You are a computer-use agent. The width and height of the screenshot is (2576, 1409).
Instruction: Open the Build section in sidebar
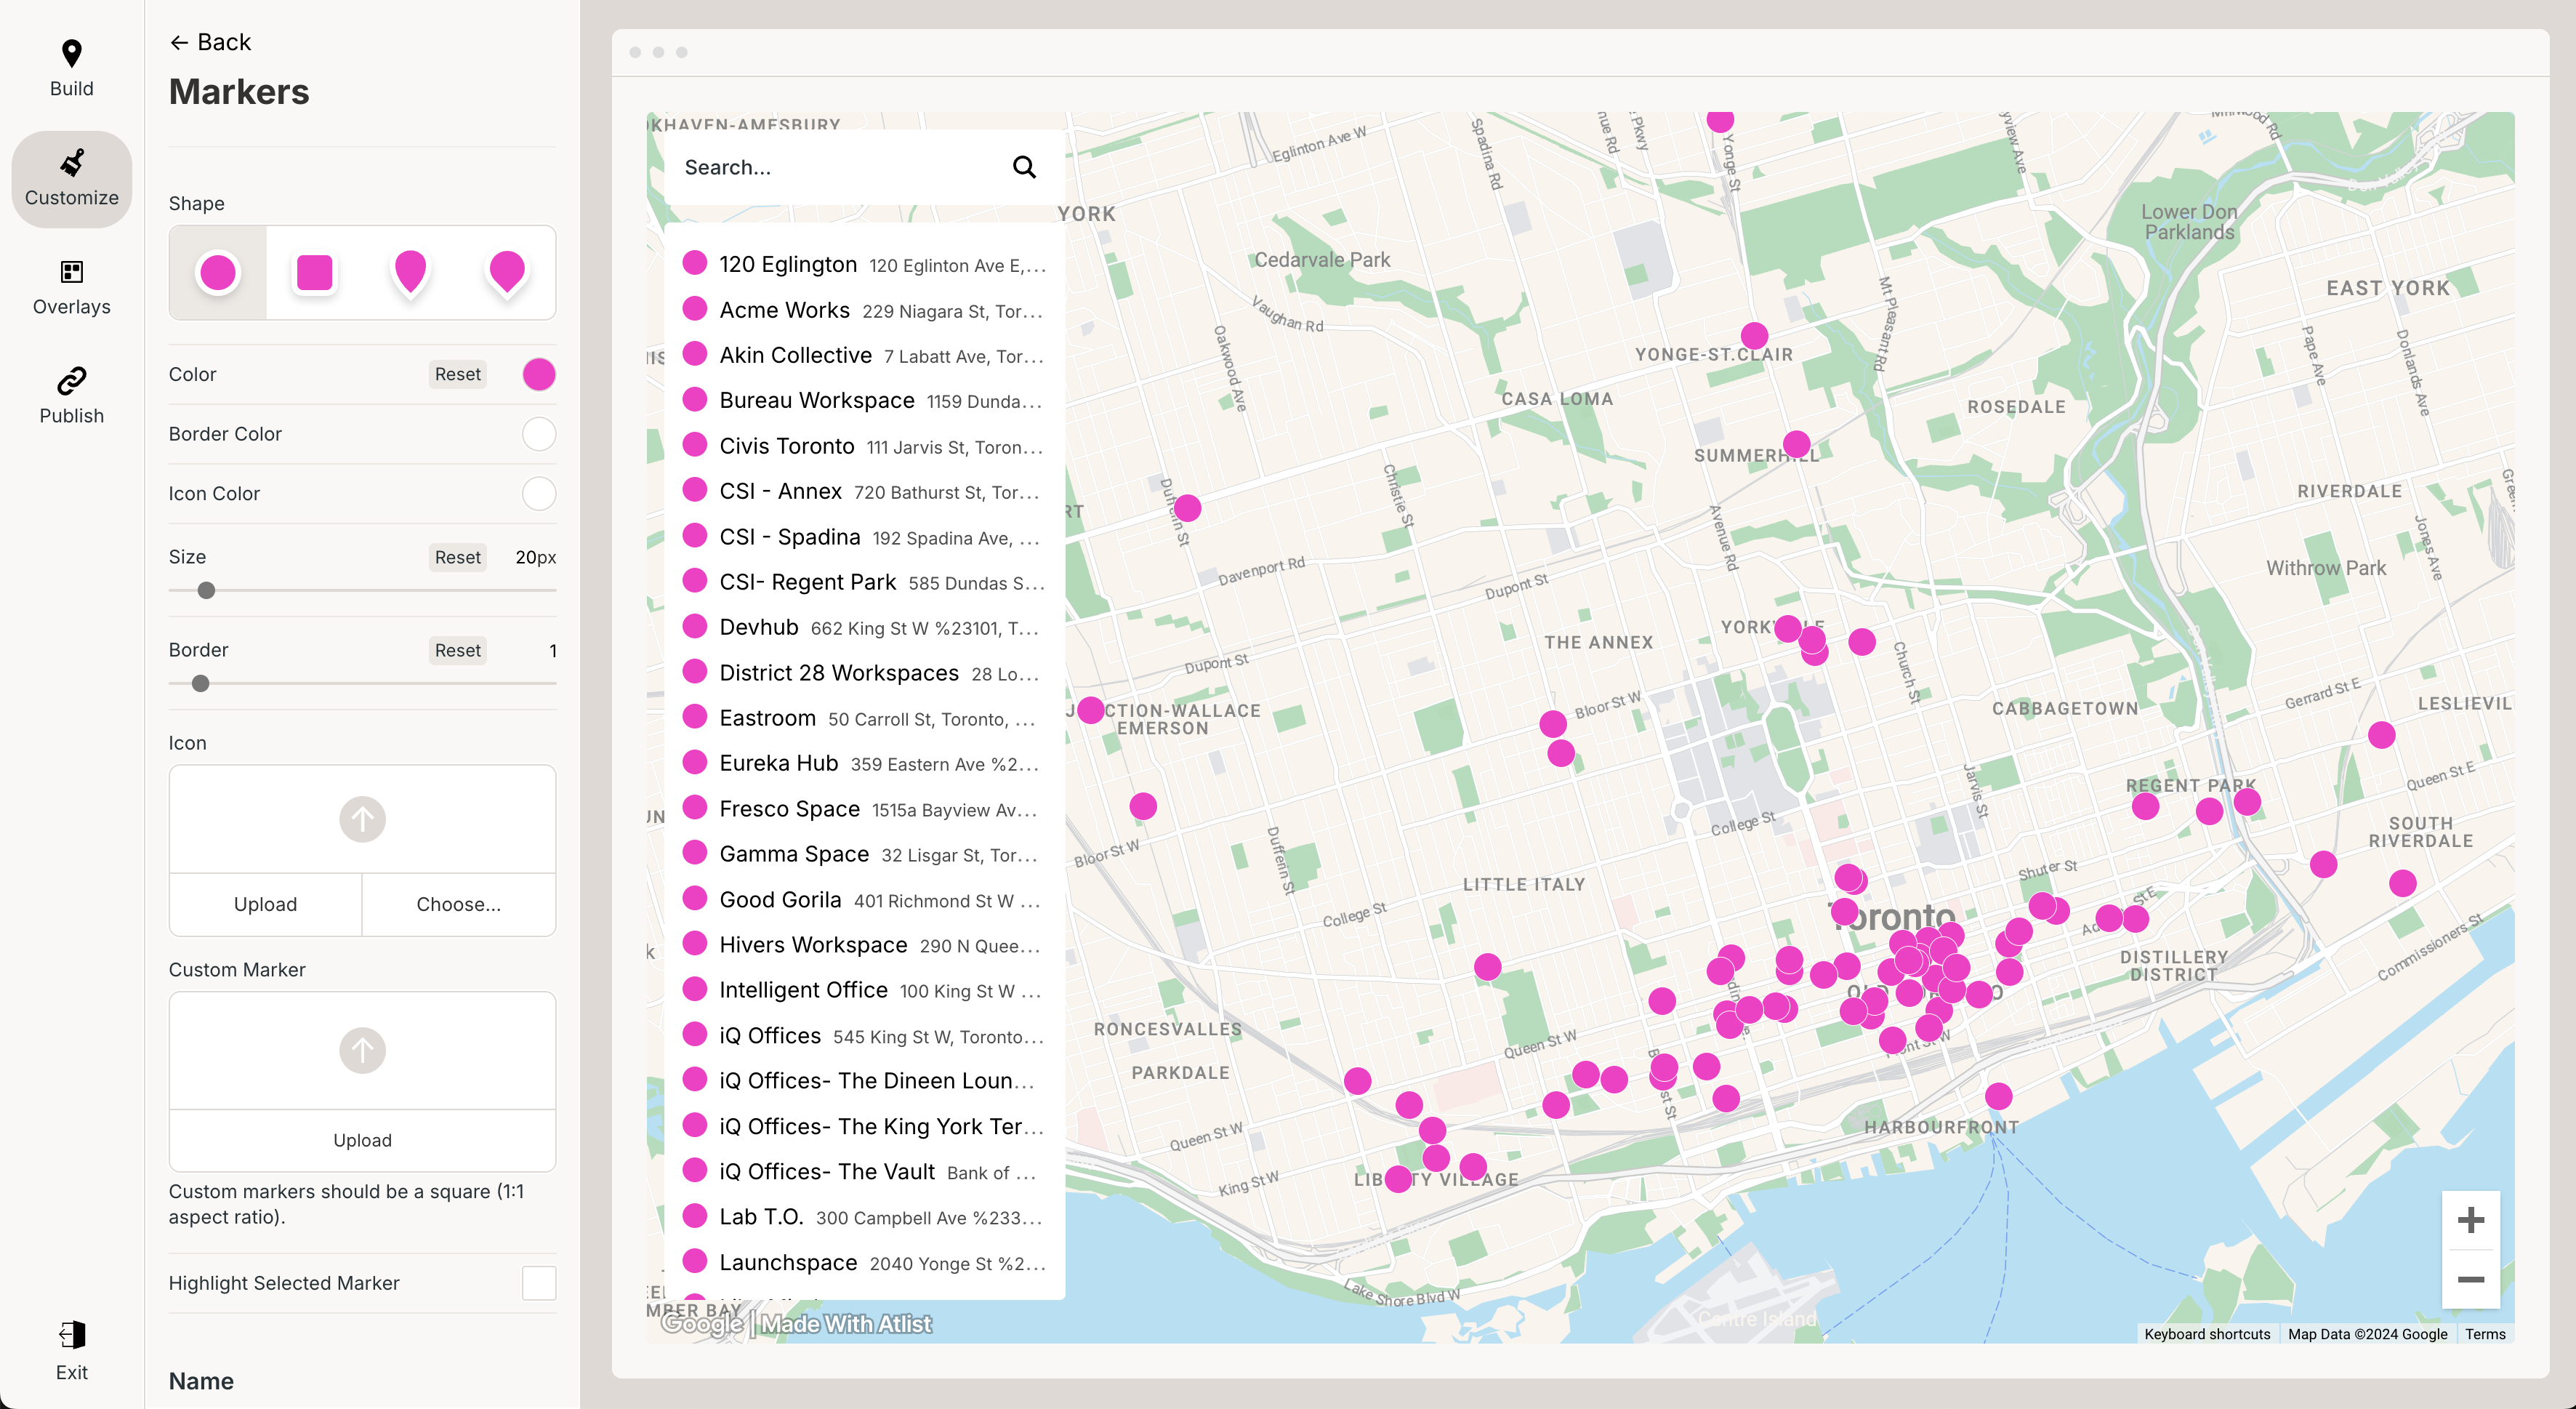71,68
